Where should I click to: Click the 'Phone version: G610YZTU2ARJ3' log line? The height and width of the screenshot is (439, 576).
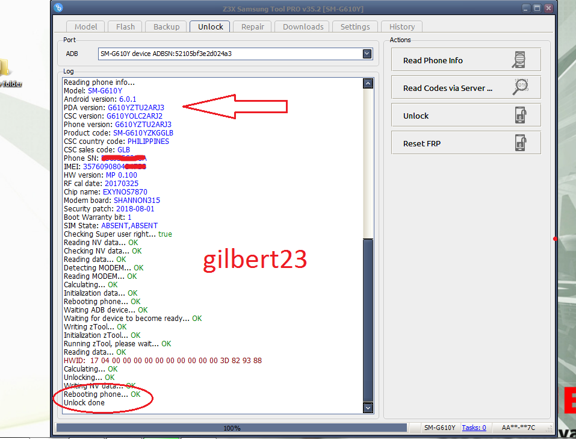(x=117, y=125)
